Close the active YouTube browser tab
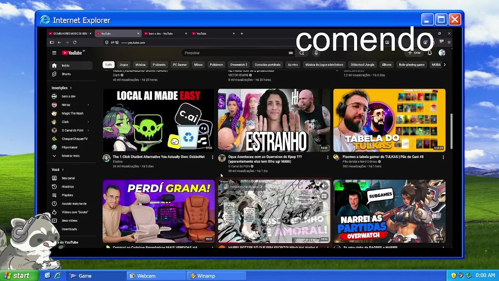Screen dimensions: 499x281 coord(138,34)
